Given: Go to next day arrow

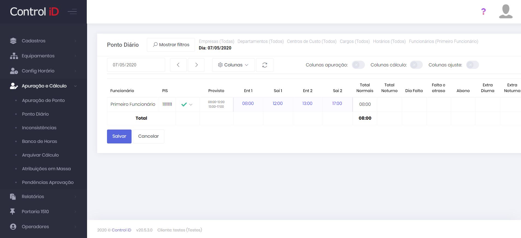Looking at the screenshot, I should 196,65.
